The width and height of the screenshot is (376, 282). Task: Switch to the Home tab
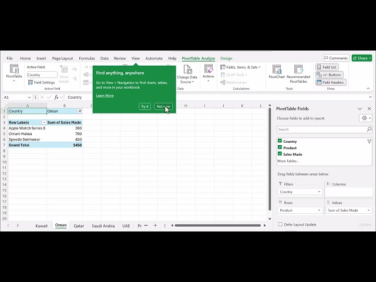click(25, 58)
